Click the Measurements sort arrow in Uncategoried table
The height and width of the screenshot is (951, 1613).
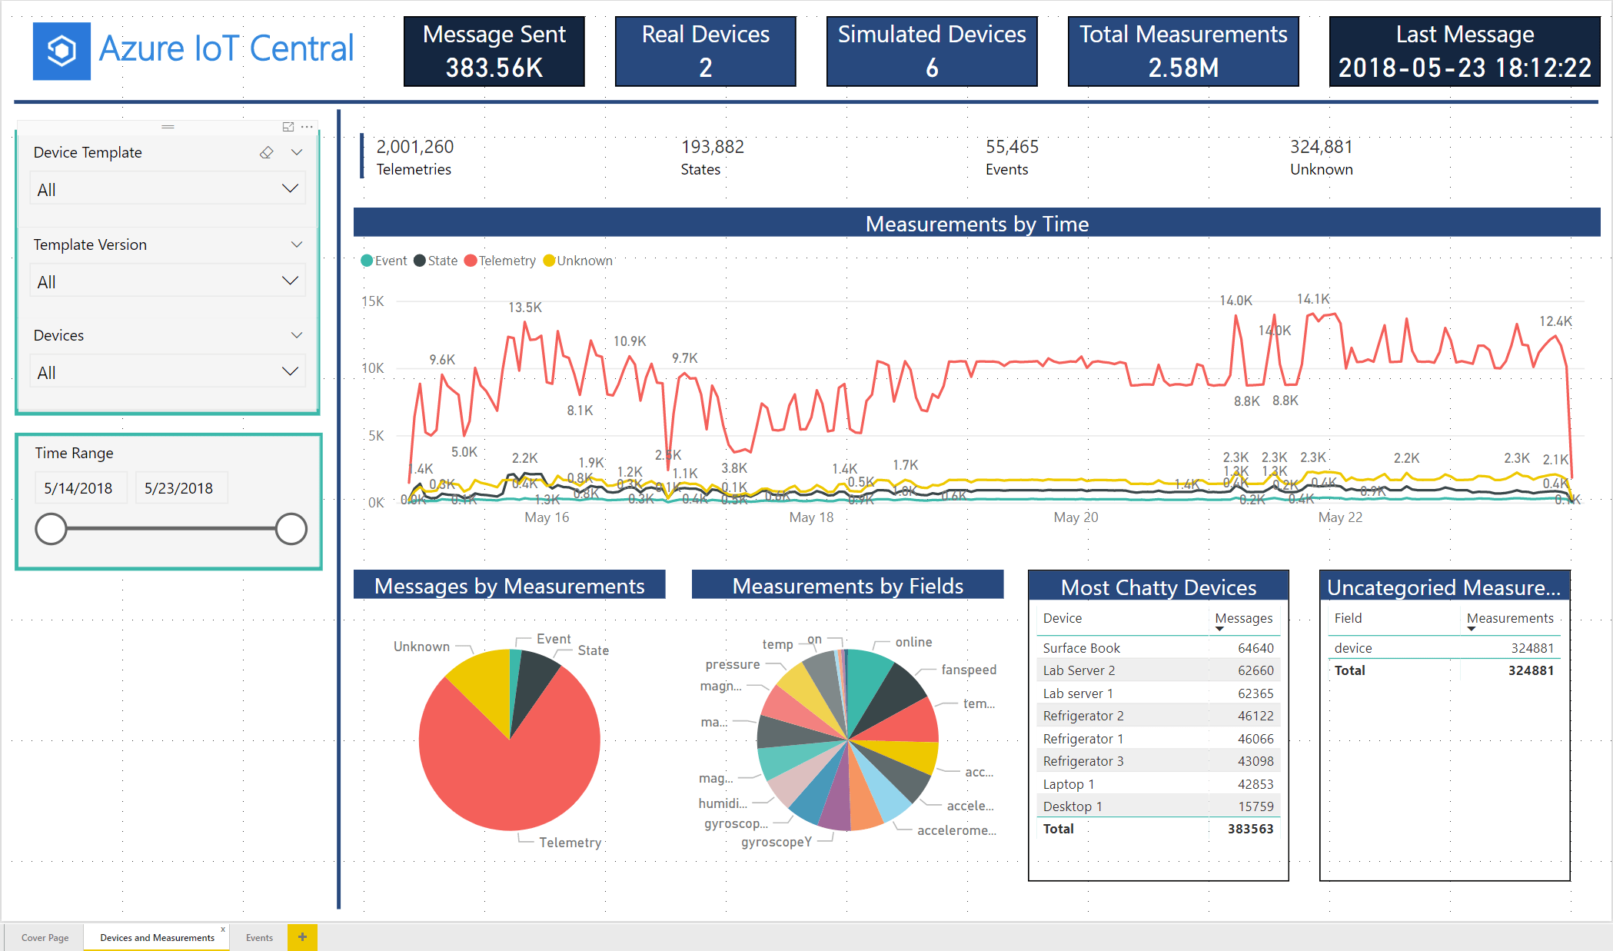click(1472, 629)
